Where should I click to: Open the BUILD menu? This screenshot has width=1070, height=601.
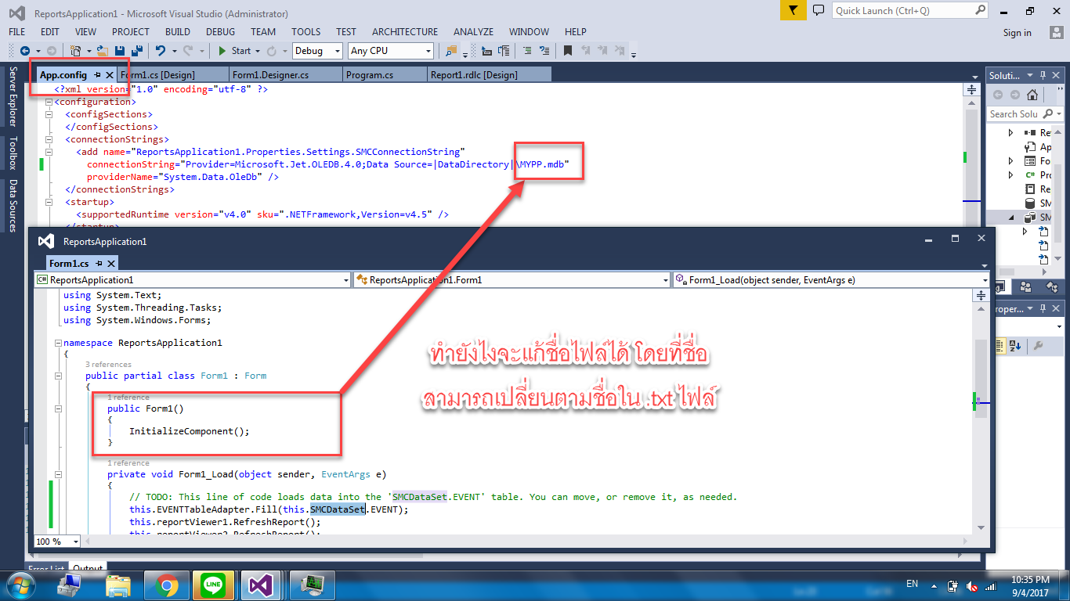tap(178, 32)
